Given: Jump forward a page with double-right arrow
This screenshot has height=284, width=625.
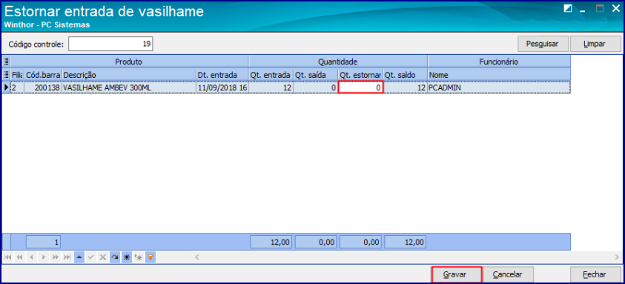Looking at the screenshot, I should coord(55,257).
